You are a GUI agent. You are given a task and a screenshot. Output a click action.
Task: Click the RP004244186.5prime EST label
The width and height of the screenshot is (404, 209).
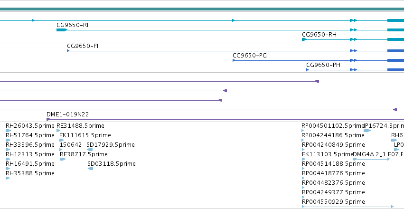point(333,135)
